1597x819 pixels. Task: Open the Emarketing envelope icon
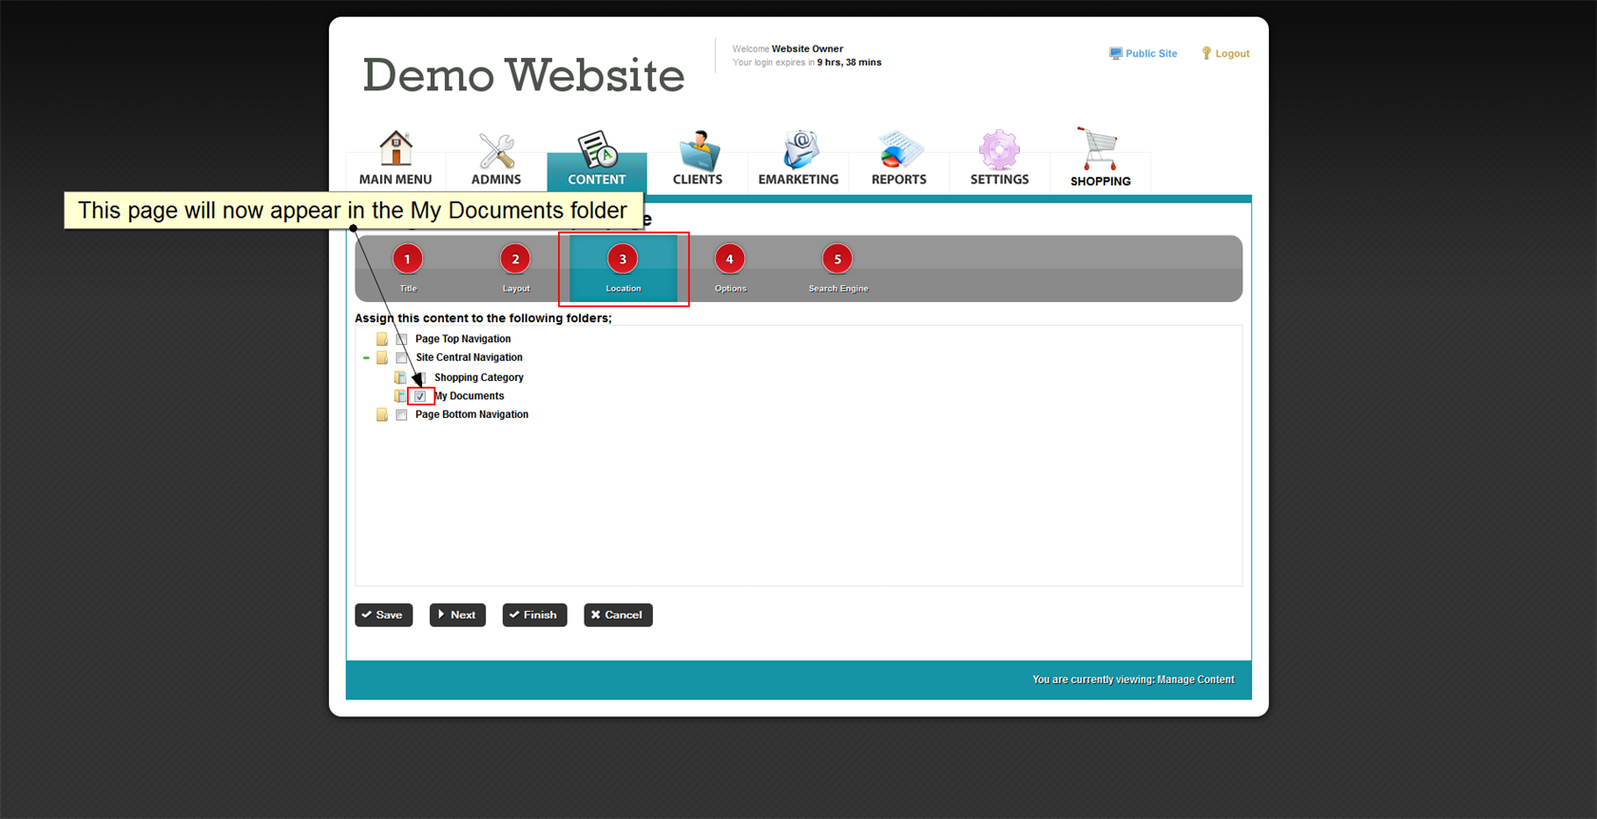tap(798, 150)
